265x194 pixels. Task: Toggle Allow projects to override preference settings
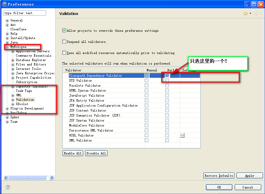[x=64, y=31]
